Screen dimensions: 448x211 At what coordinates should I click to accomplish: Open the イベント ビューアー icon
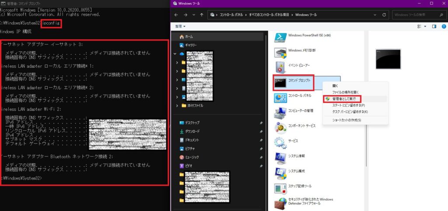click(280, 68)
